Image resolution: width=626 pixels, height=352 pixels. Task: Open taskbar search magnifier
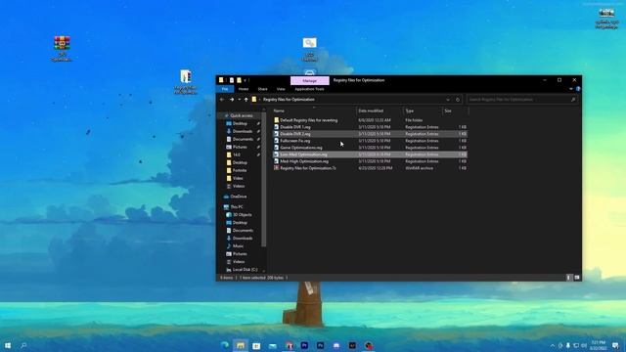[x=23, y=345]
